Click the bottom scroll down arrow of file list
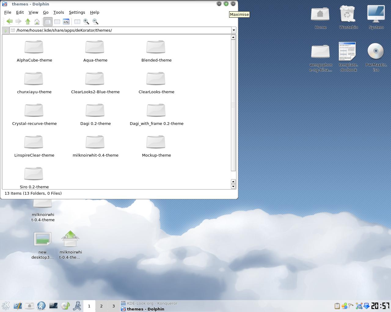 click(x=233, y=186)
